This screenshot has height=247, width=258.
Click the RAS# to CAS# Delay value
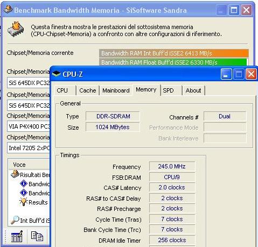pyautogui.click(x=172, y=198)
